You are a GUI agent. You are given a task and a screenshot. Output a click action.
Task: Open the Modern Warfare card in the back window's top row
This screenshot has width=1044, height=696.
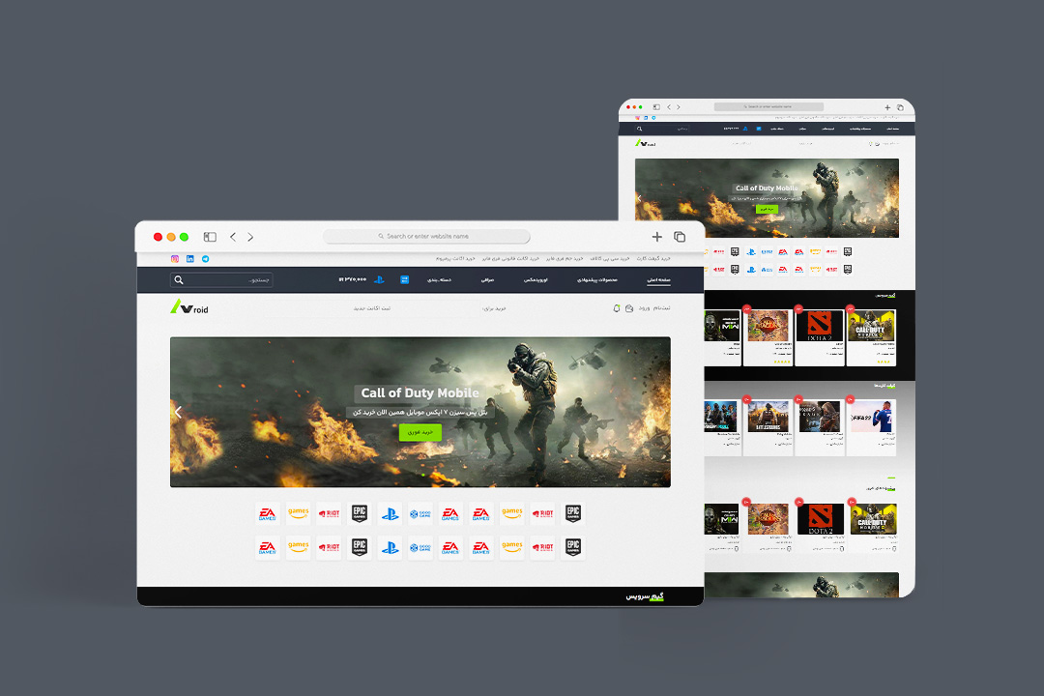tap(722, 337)
